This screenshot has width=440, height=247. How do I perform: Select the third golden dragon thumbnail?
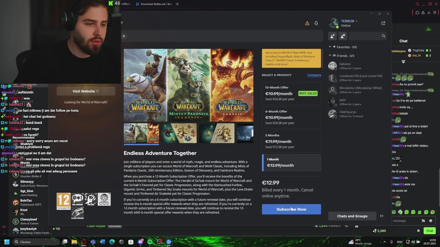point(217,133)
